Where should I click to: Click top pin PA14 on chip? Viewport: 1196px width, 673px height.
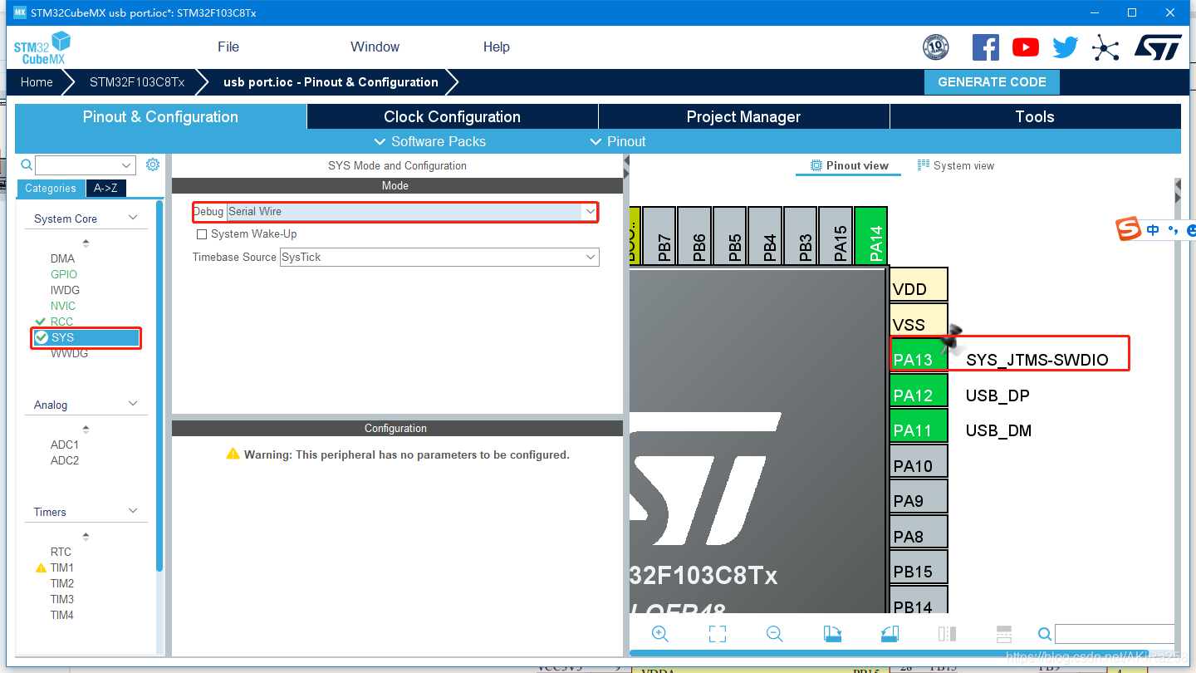(x=871, y=236)
